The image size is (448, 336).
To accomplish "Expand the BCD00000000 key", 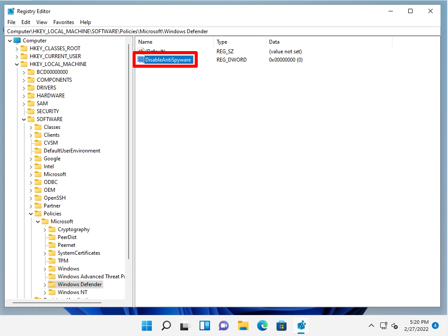I will pos(24,72).
